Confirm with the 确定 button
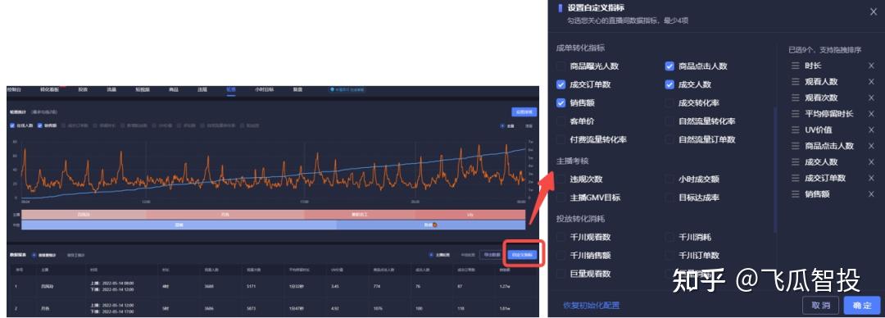The width and height of the screenshot is (885, 318). [x=862, y=306]
